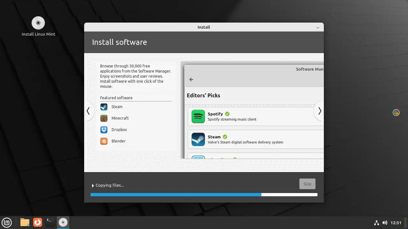This screenshot has width=408, height=229.
Task: Click the Editors' Picks heading
Action: pos(203,95)
